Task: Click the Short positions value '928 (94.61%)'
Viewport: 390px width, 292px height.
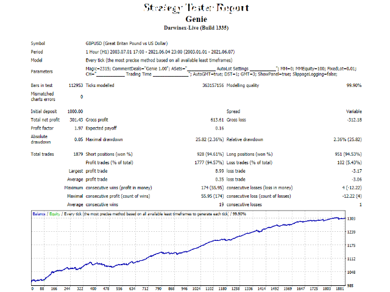Action: (x=210, y=154)
